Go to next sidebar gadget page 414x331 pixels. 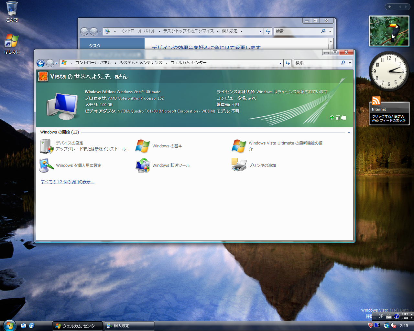406,7
